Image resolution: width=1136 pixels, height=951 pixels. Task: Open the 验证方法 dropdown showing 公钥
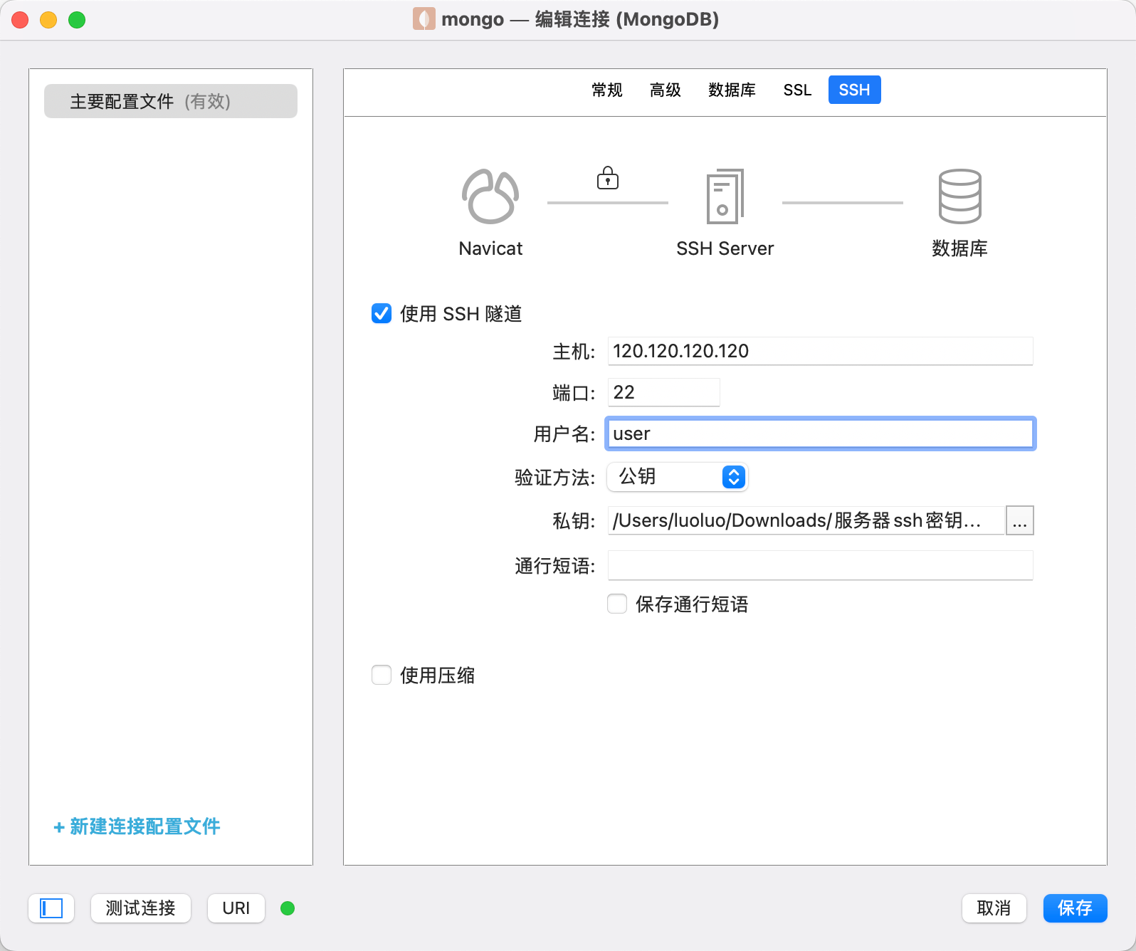pyautogui.click(x=677, y=477)
